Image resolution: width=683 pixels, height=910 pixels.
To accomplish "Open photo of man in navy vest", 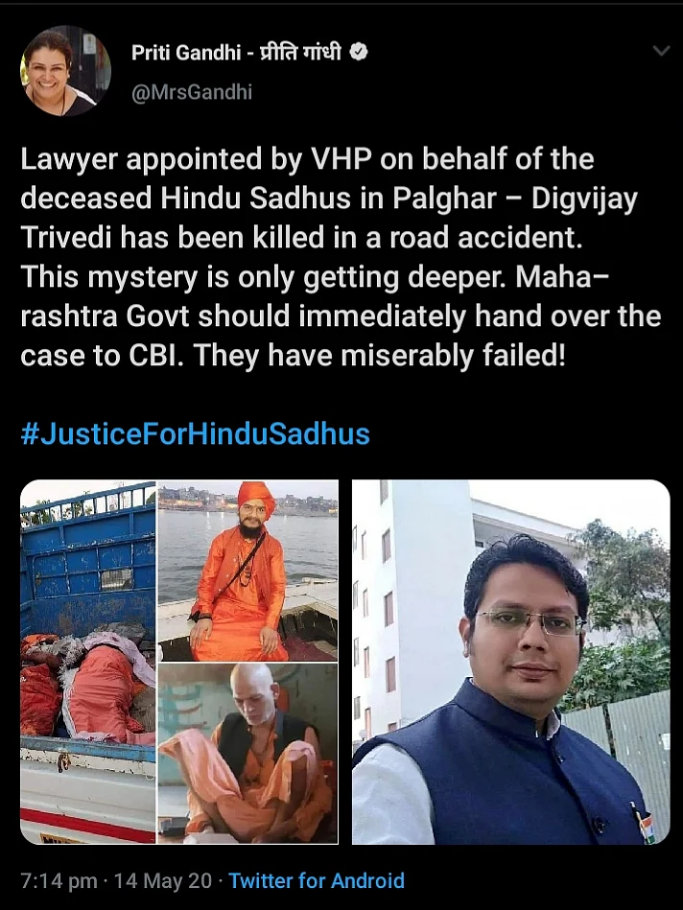I will (511, 663).
